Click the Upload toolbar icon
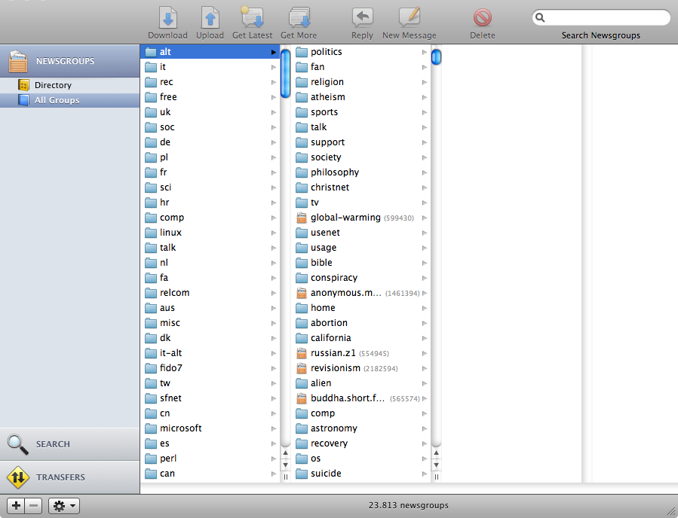 click(210, 18)
